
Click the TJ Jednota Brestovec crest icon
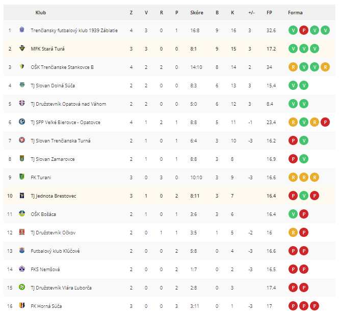pyautogui.click(x=22, y=195)
